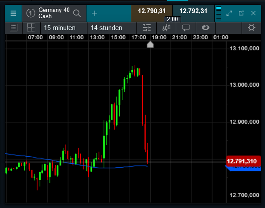
Task: Open the market depth ladder icon
Action: (x=219, y=14)
